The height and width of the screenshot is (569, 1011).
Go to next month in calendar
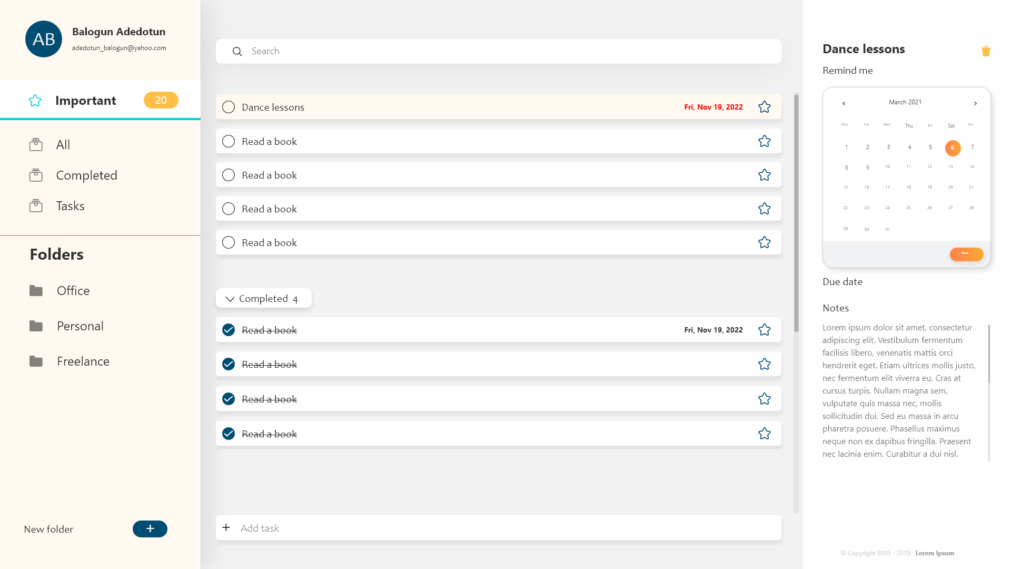click(x=975, y=103)
